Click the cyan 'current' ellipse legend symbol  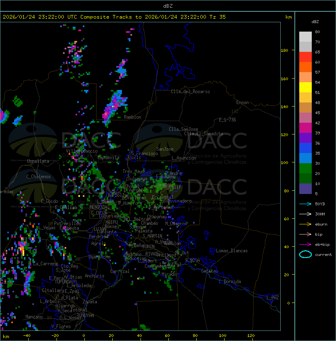coord(305,254)
